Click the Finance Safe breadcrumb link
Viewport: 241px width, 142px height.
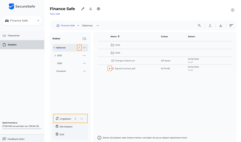point(68,25)
